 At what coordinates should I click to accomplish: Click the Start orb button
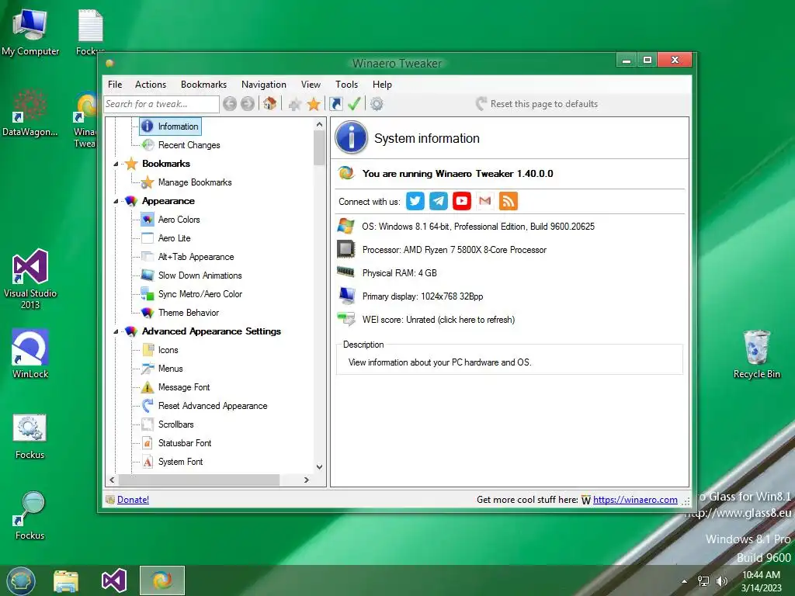[21, 580]
